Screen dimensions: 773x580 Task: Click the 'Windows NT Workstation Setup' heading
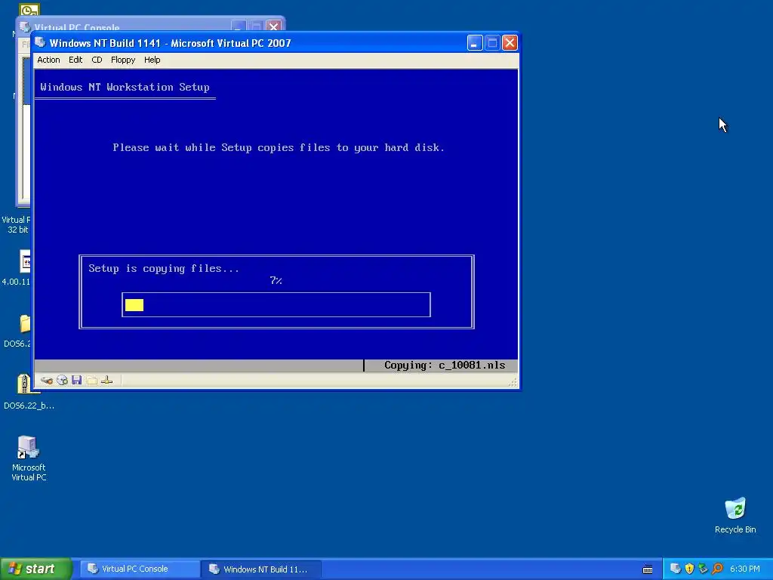coord(125,88)
